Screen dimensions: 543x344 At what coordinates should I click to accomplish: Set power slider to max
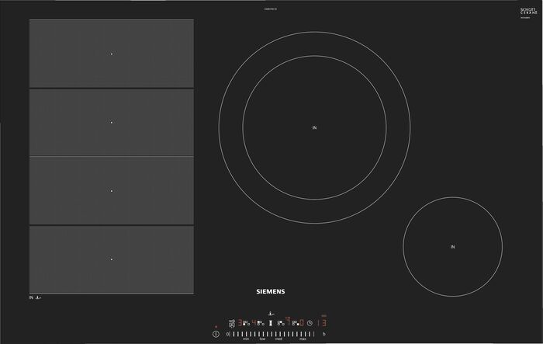(x=303, y=333)
